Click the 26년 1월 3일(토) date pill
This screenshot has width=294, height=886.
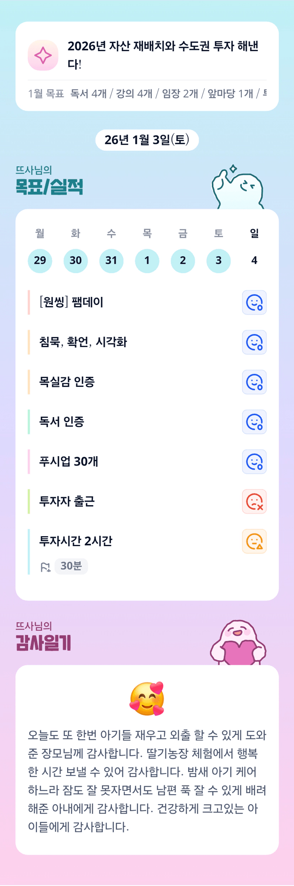147,140
